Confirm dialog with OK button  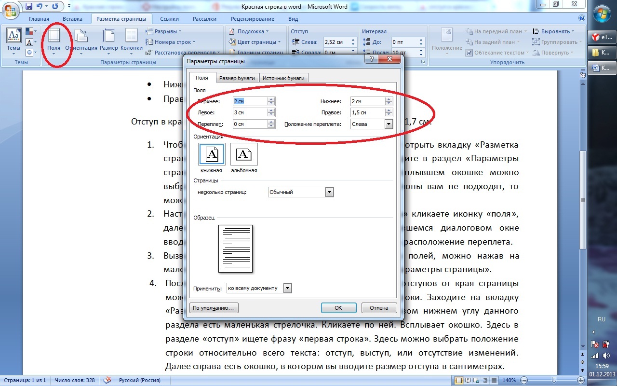(338, 308)
